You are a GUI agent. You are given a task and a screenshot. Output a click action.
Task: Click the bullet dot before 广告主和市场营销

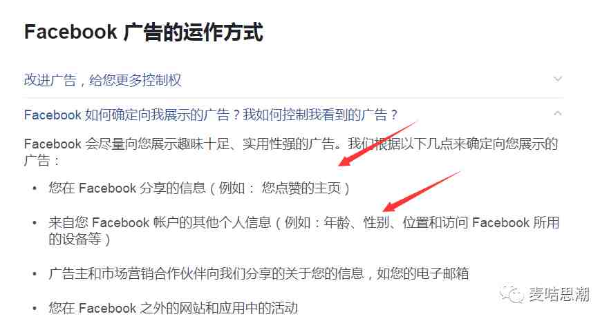pos(35,273)
